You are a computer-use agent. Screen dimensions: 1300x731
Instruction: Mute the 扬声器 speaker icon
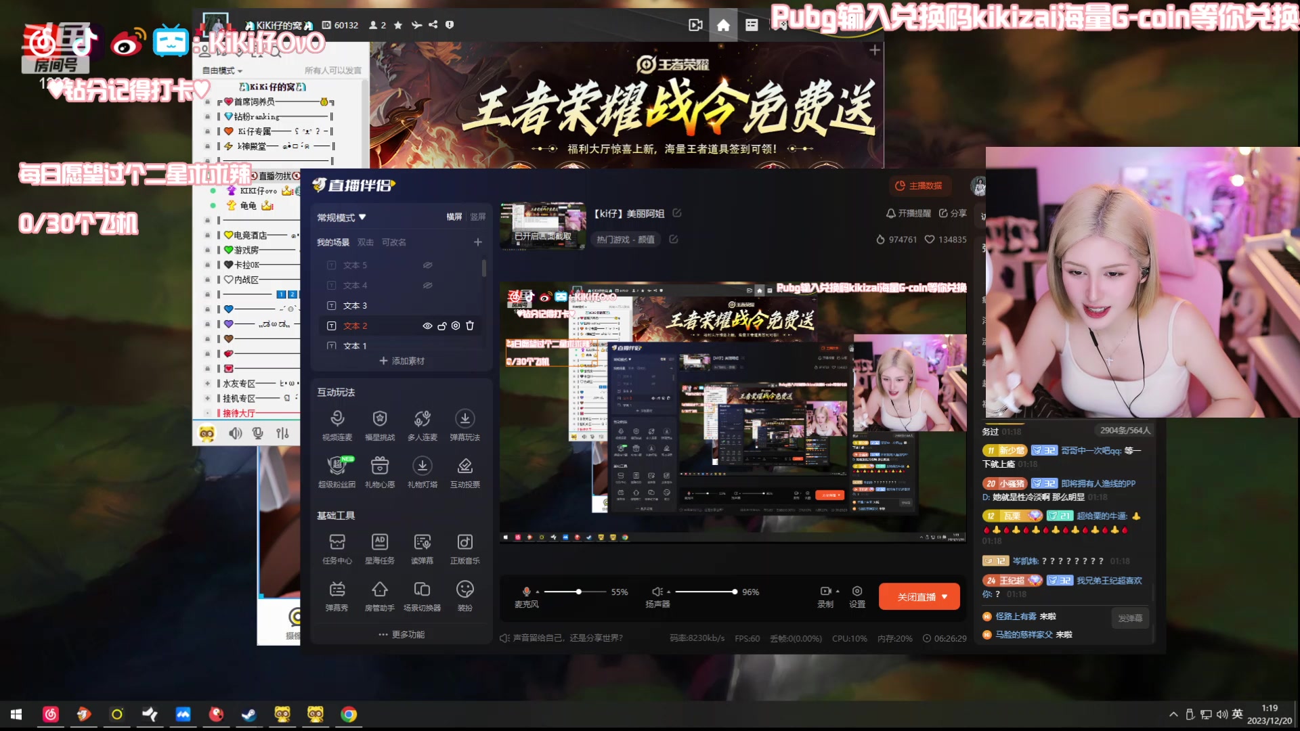click(x=657, y=591)
